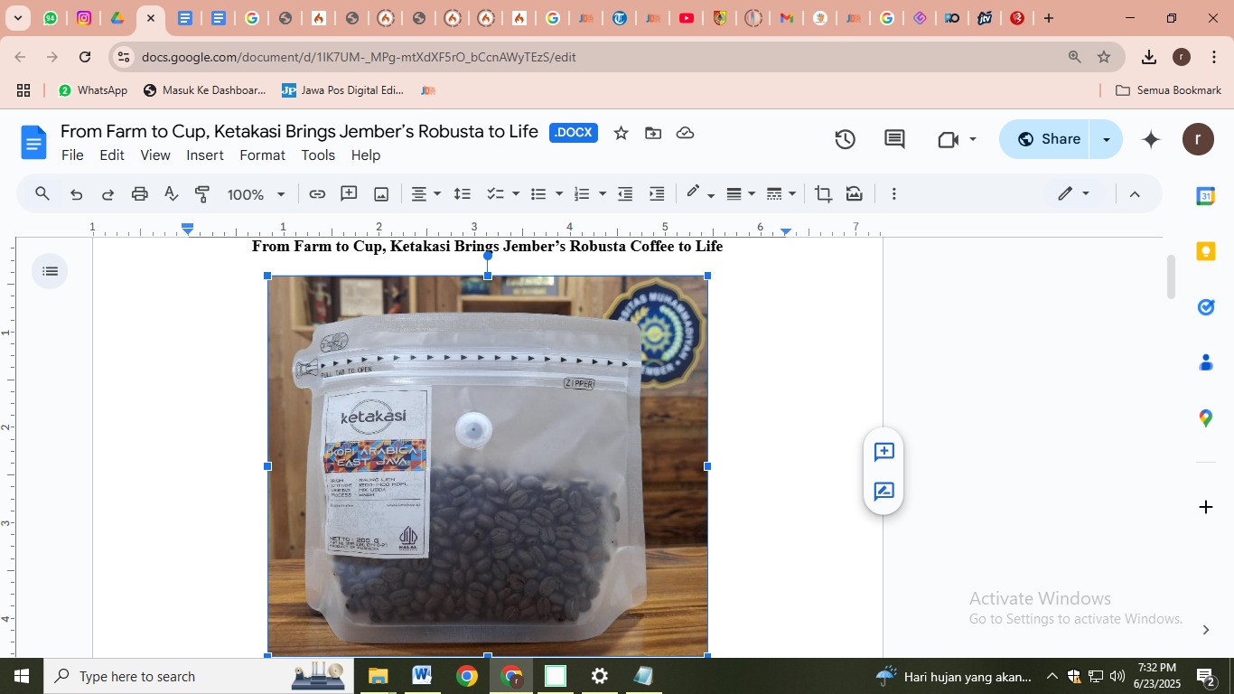Open Gemini sparkle assistant
The width and height of the screenshot is (1234, 694).
1151,139
